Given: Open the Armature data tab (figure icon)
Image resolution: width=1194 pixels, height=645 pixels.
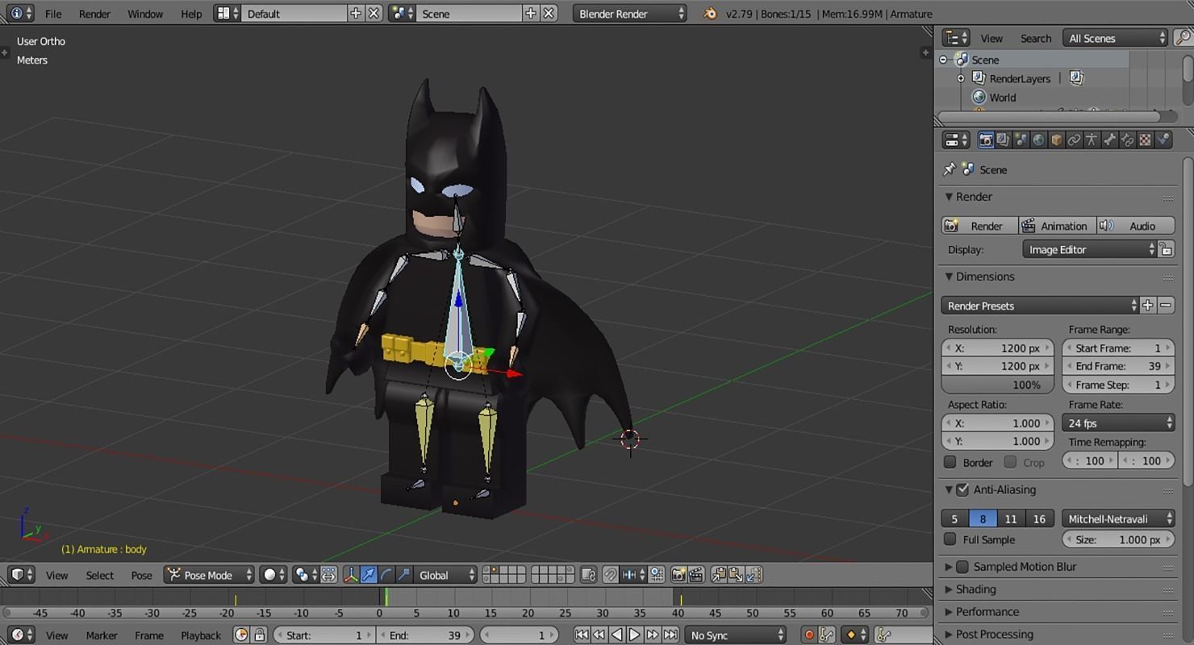Looking at the screenshot, I should click(x=1092, y=140).
